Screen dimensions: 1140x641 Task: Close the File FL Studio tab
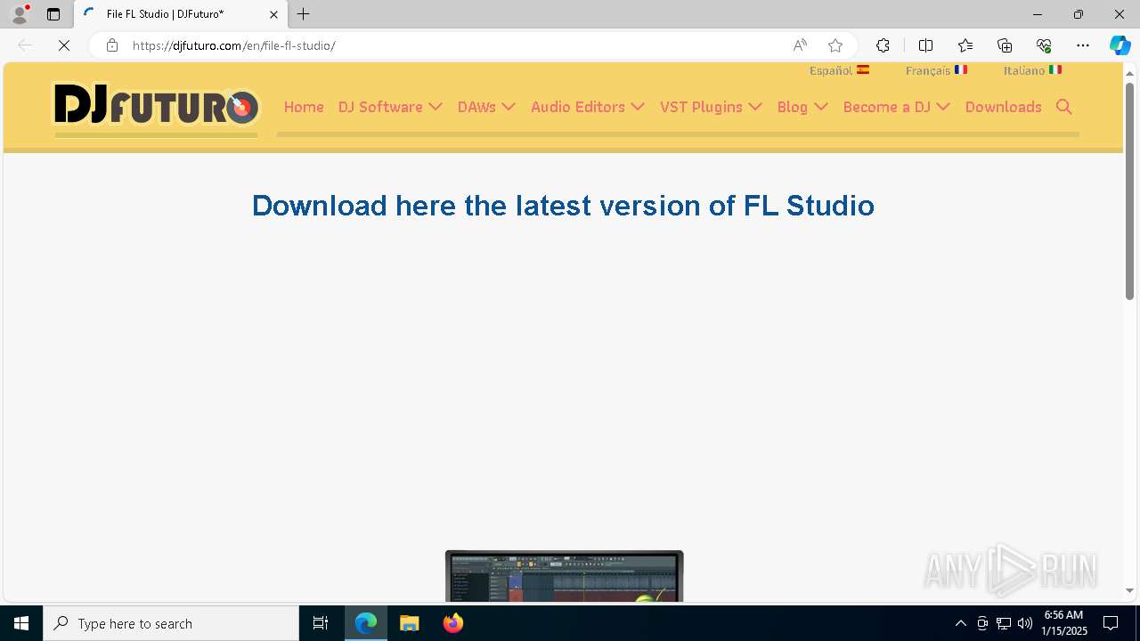[273, 14]
